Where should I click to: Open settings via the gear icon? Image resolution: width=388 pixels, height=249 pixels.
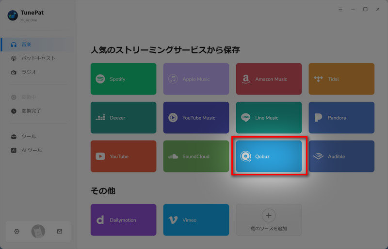[x=16, y=232]
